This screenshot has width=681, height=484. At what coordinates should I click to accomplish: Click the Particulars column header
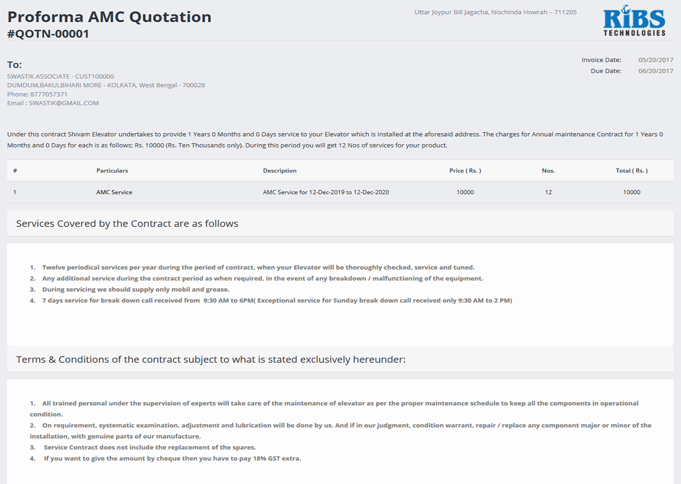112,171
